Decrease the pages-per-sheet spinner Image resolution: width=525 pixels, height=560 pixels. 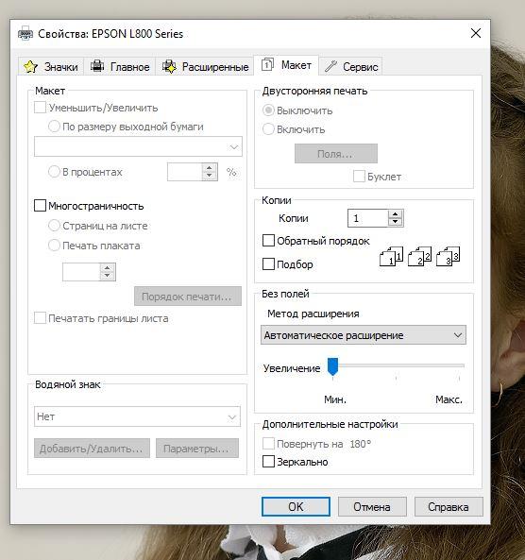click(108, 276)
